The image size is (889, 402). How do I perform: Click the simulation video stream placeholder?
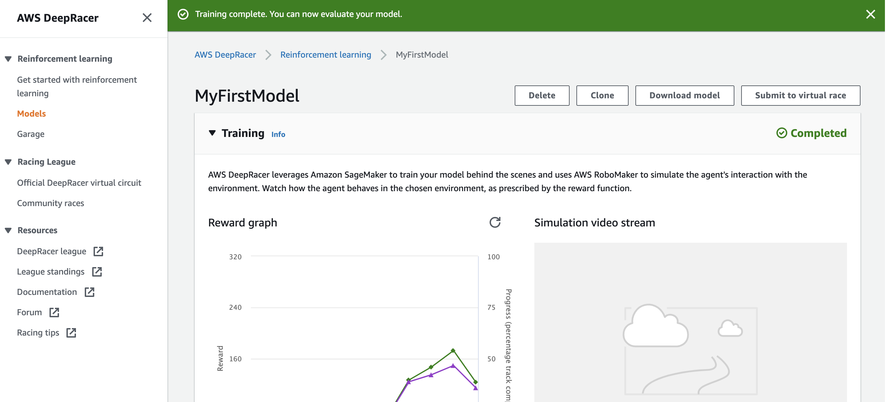point(690,322)
